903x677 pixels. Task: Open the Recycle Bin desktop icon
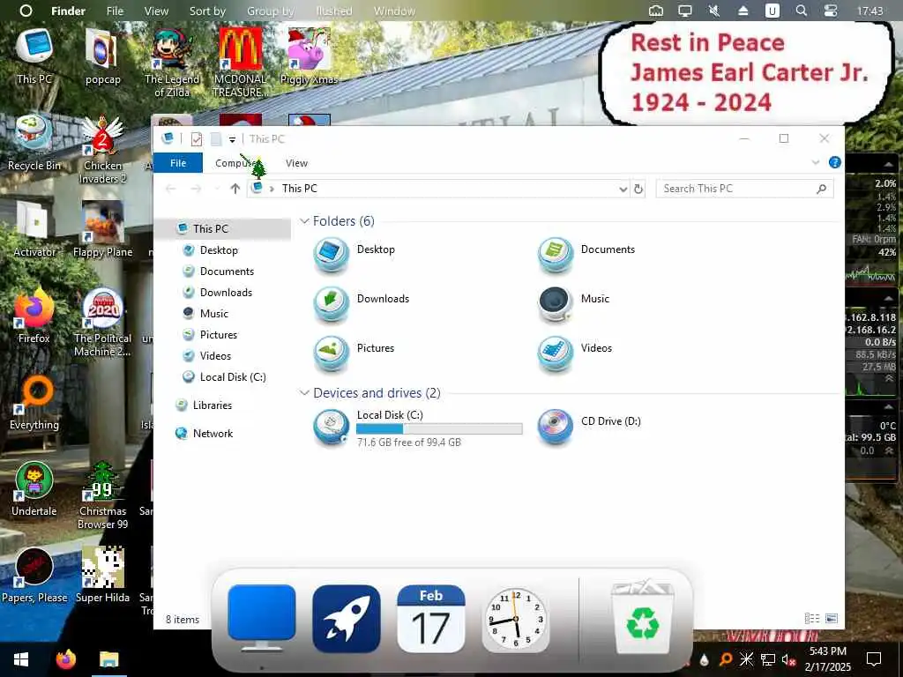[34, 143]
